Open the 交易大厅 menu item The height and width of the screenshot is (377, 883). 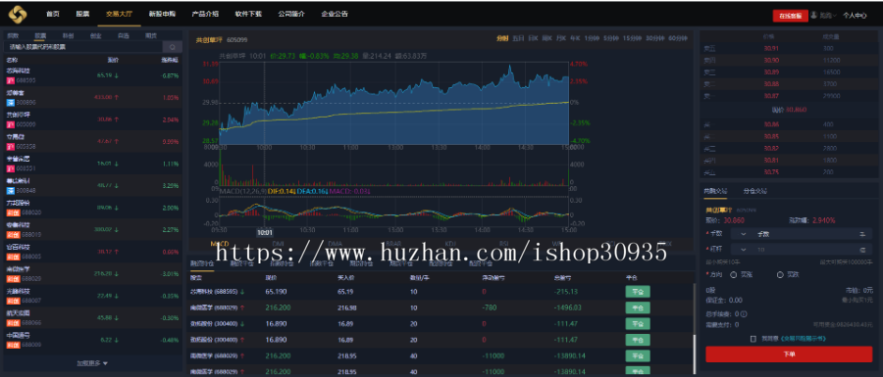click(119, 14)
